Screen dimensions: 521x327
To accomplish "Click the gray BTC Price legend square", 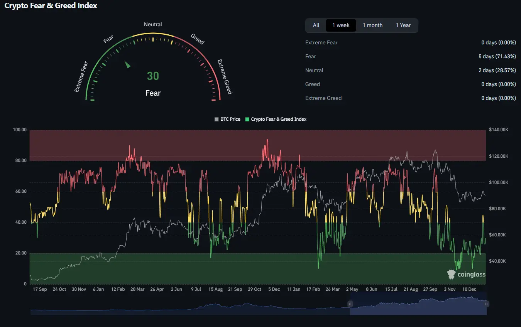I will 217,119.
